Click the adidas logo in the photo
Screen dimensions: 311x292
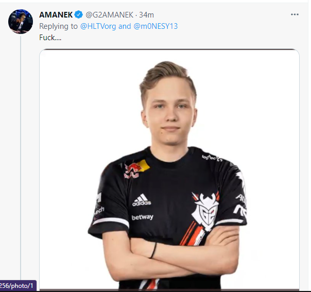click(x=142, y=200)
